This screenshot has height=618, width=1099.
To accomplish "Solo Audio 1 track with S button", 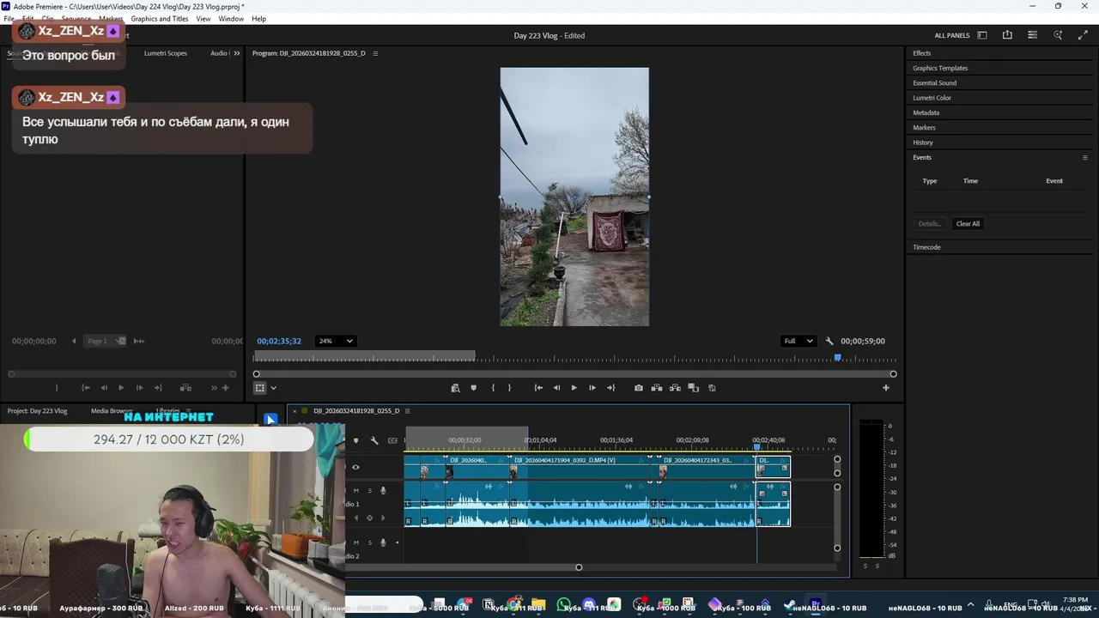I will point(370,491).
